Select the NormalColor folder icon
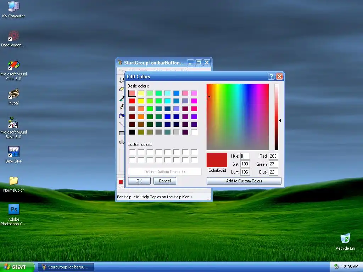Screen dimensions: 363x272 13,184
